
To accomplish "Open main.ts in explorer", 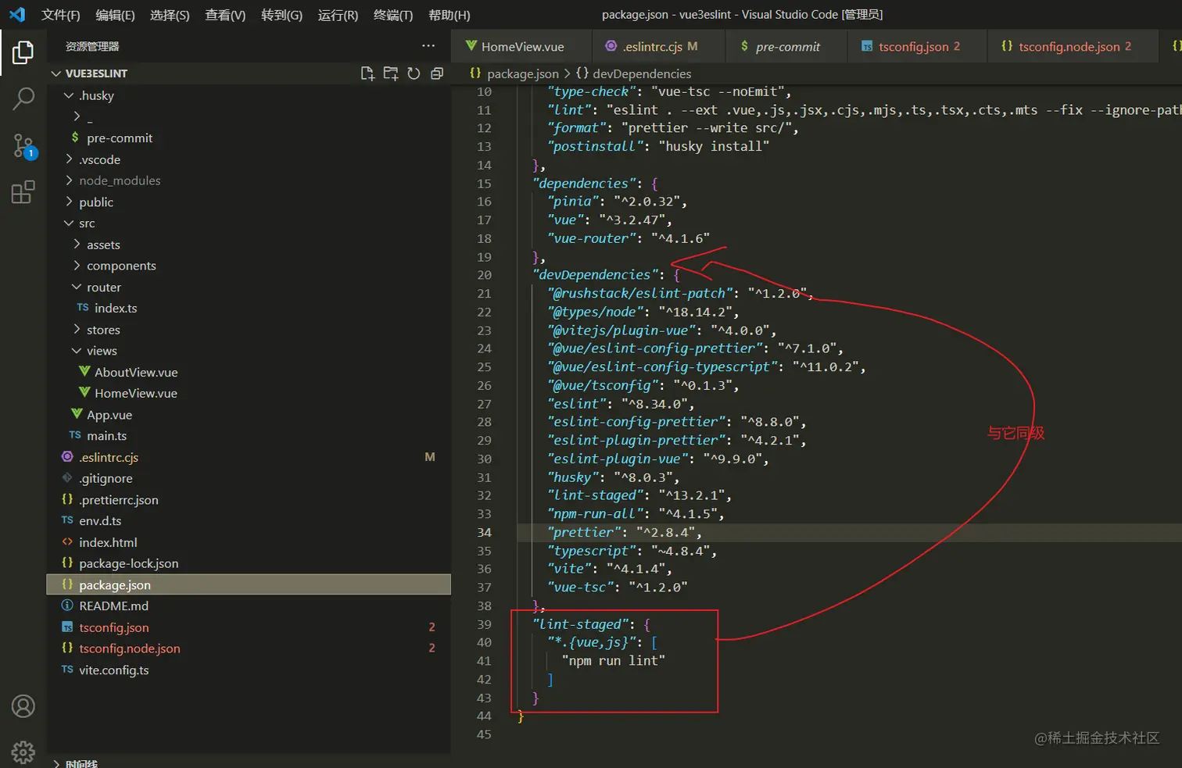I will 249,436.
